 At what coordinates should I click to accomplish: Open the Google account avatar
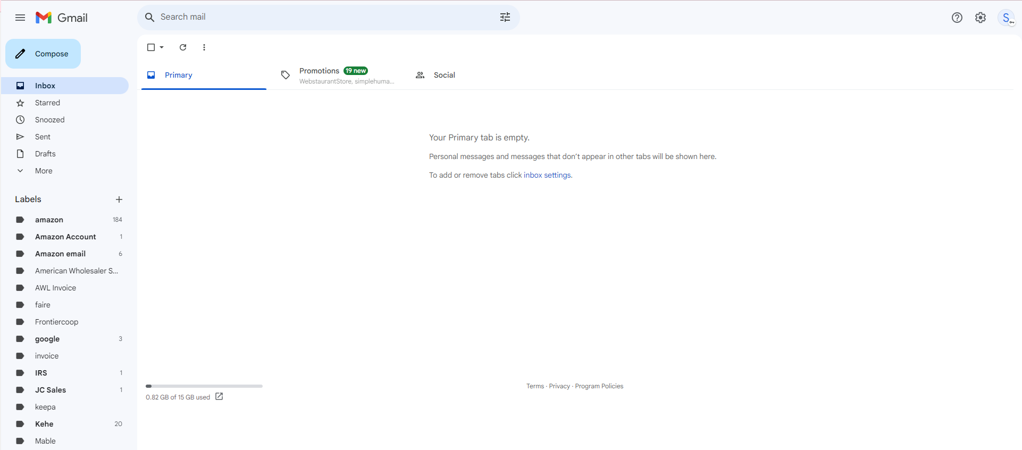point(1006,18)
